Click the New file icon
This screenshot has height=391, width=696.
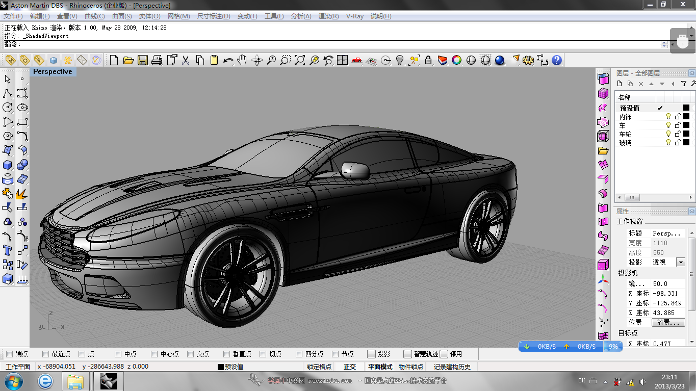pos(114,60)
